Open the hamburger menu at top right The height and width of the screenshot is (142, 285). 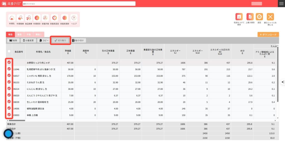(281, 3)
